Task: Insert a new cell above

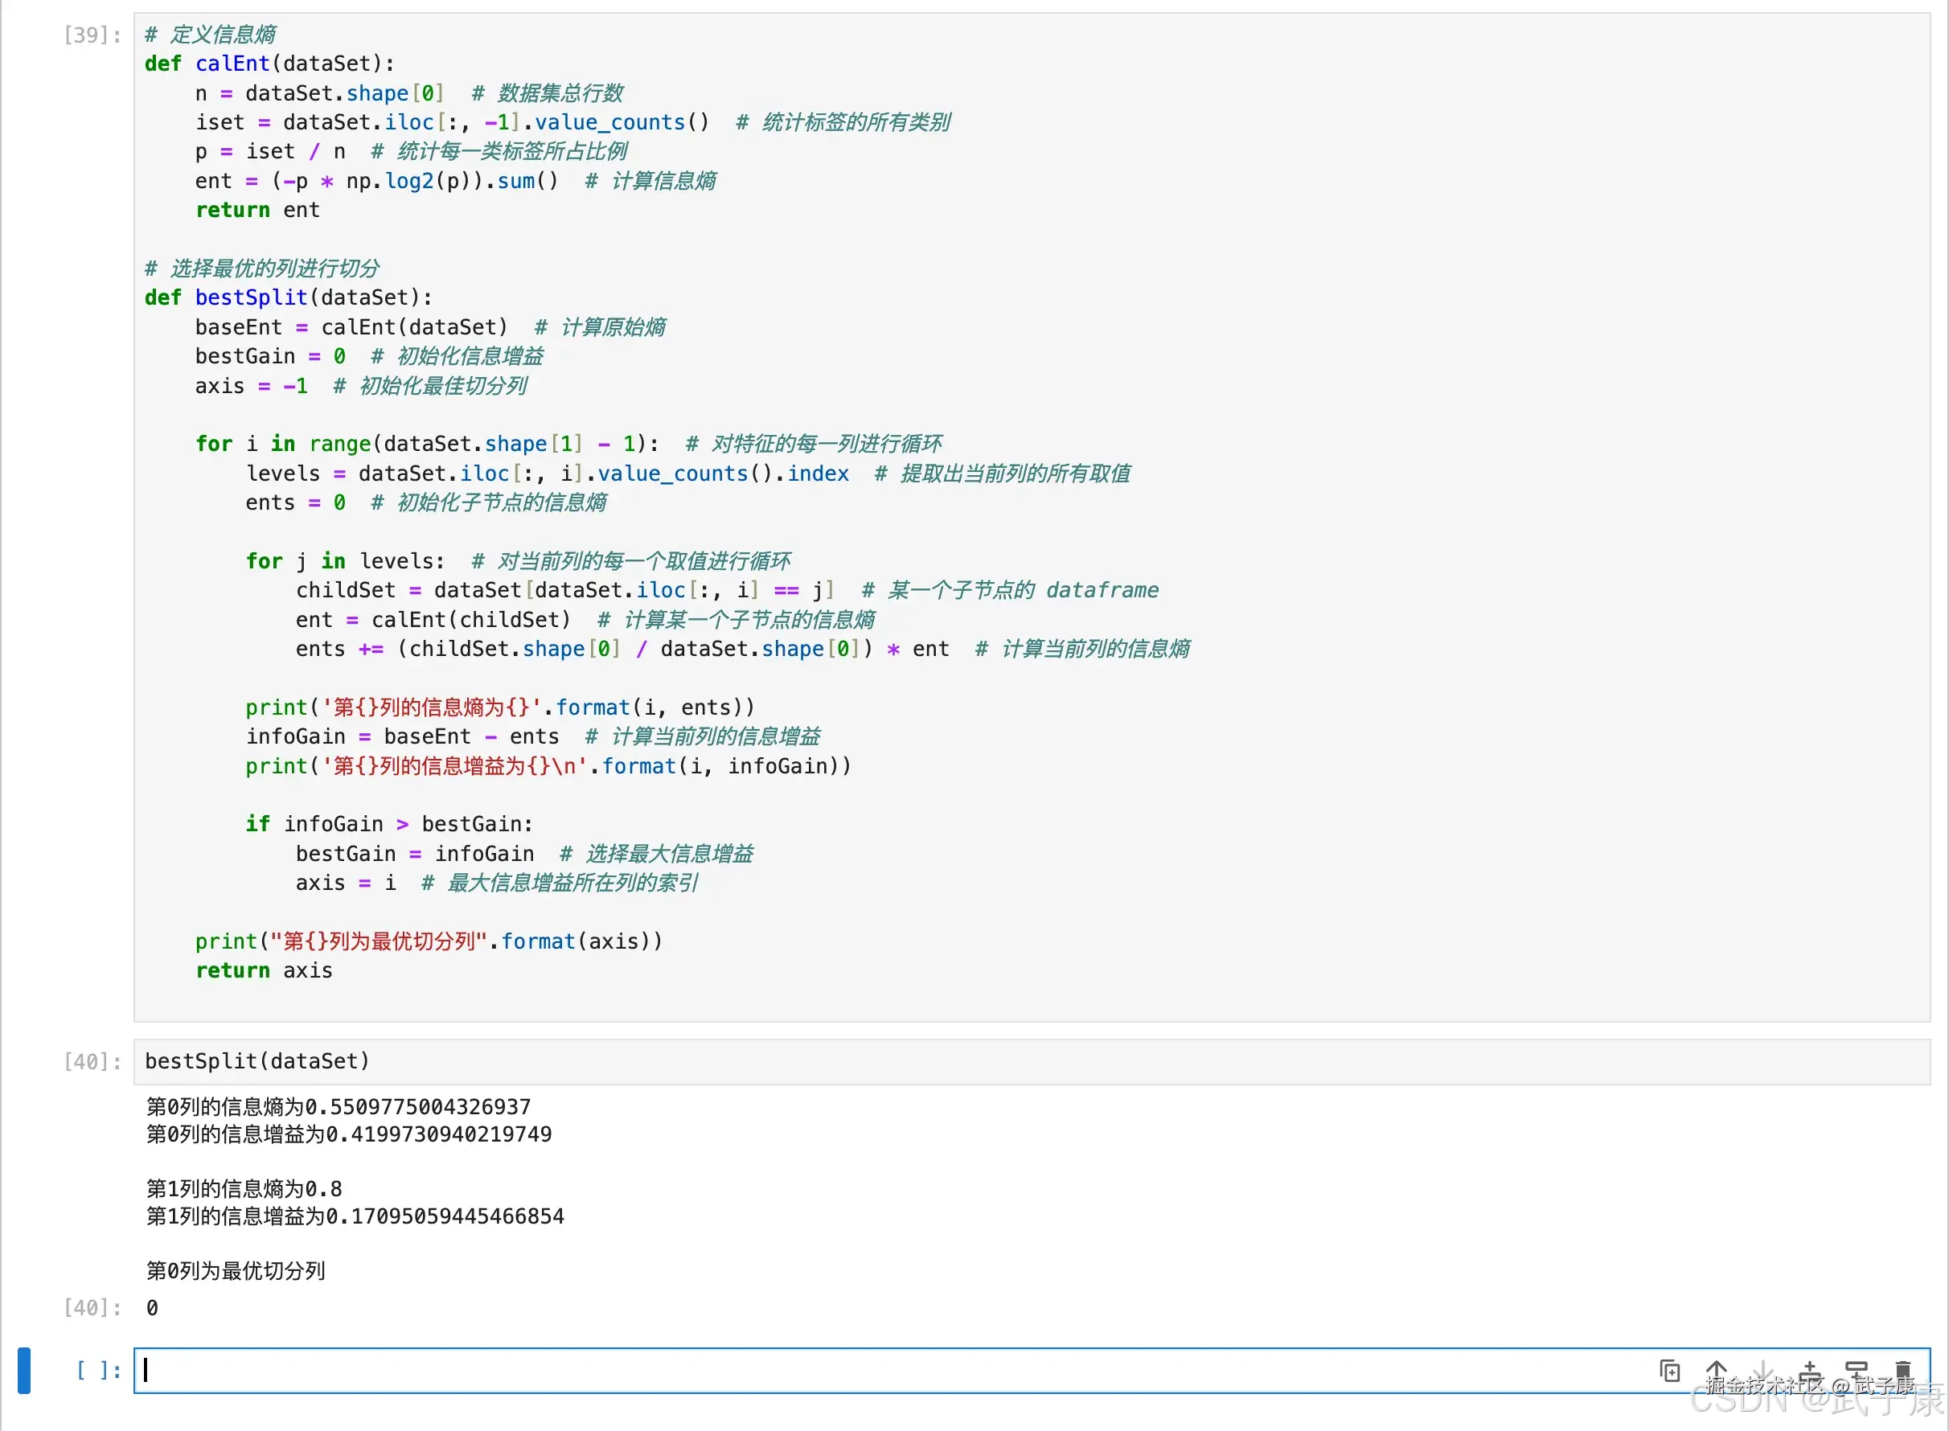Action: pos(1810,1371)
